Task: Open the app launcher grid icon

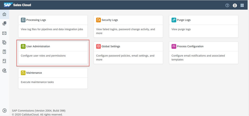Action: tap(242, 5)
